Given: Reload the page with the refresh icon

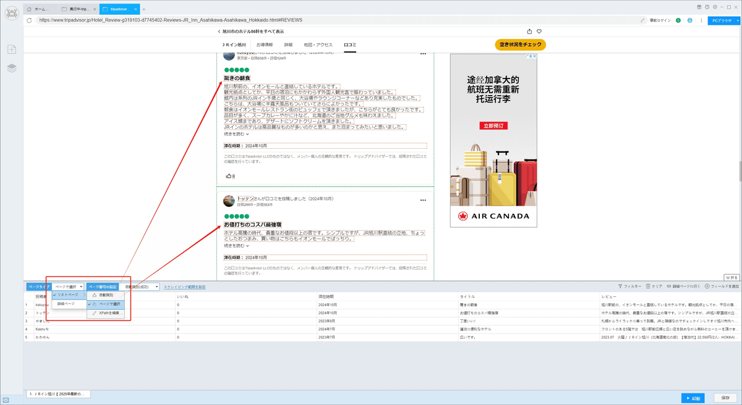Looking at the screenshot, I should click(30, 20).
